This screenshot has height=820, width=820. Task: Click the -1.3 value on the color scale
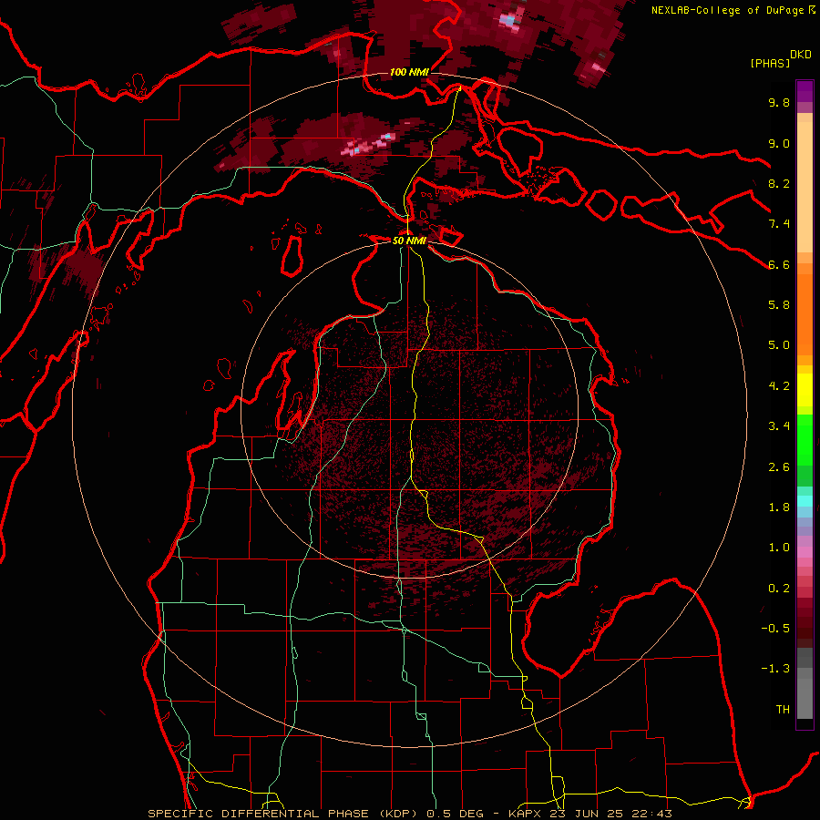[775, 669]
